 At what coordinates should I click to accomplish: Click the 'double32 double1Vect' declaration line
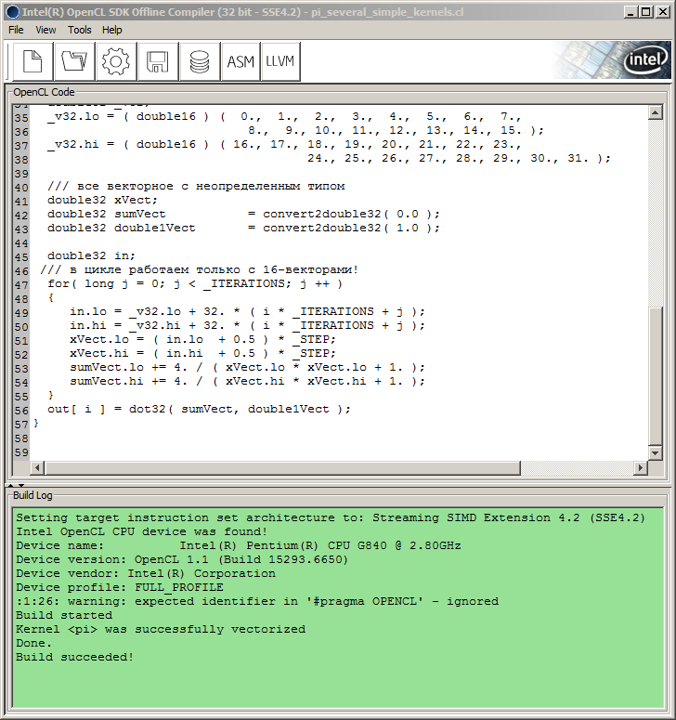pos(243,229)
